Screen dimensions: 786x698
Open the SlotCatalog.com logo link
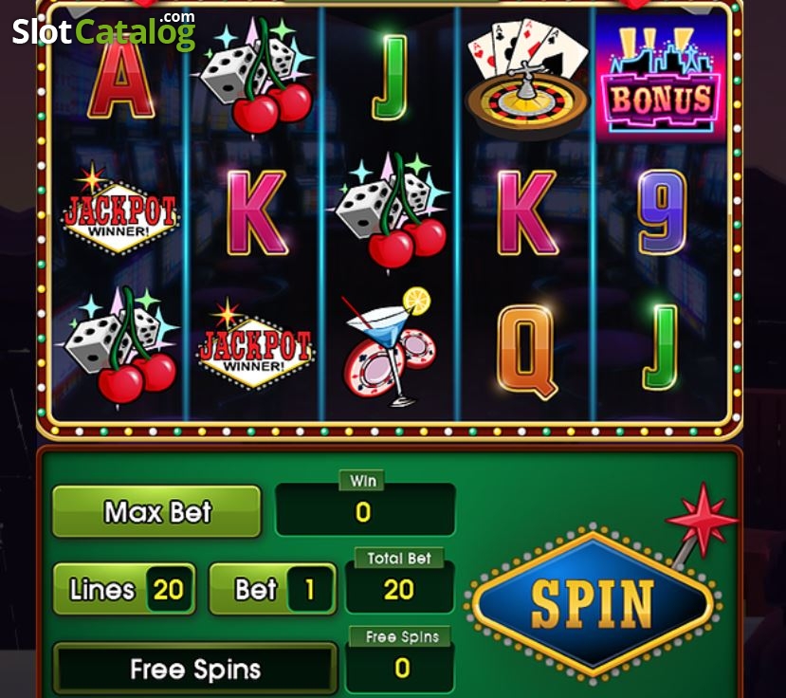(103, 31)
